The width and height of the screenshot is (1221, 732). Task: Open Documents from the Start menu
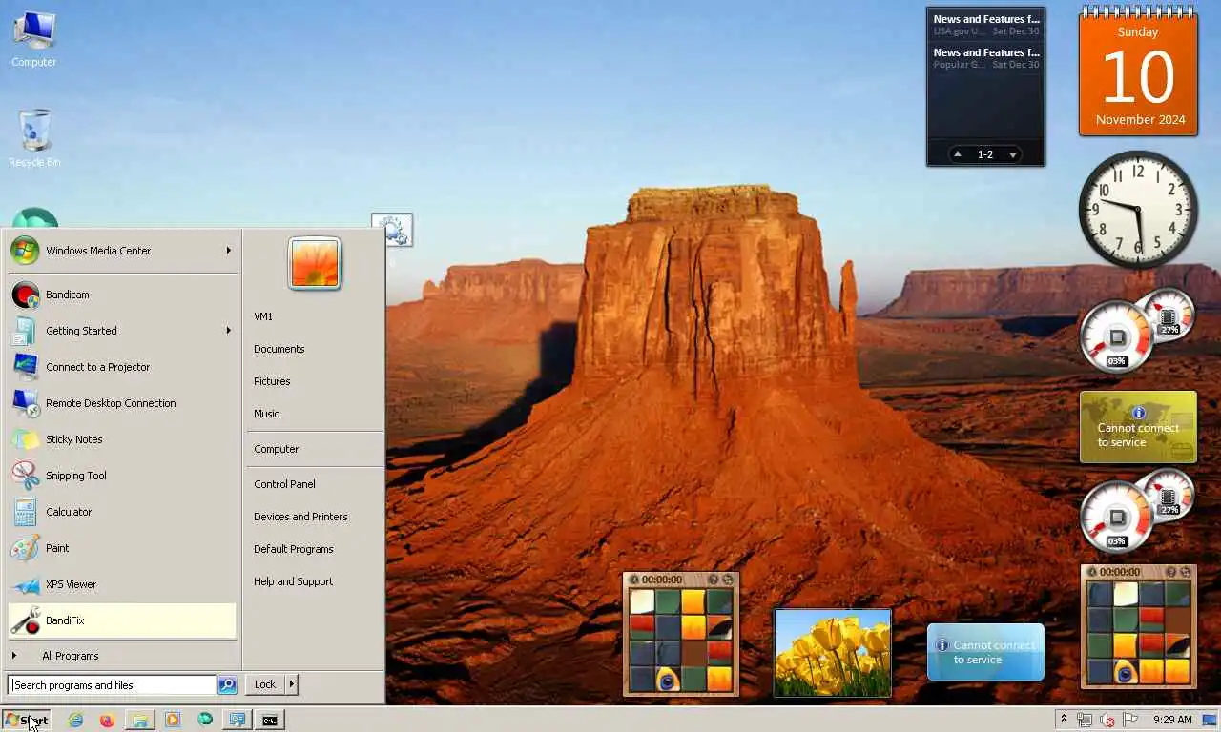tap(314, 349)
